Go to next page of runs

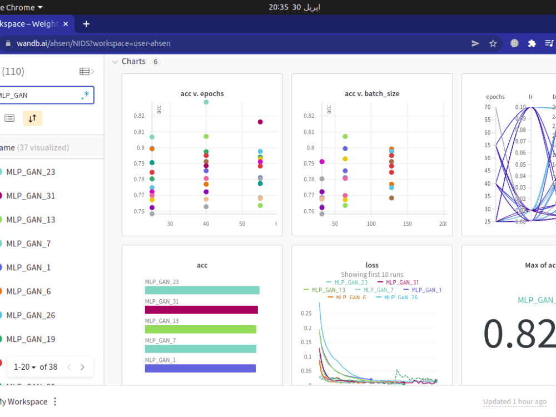pos(82,367)
